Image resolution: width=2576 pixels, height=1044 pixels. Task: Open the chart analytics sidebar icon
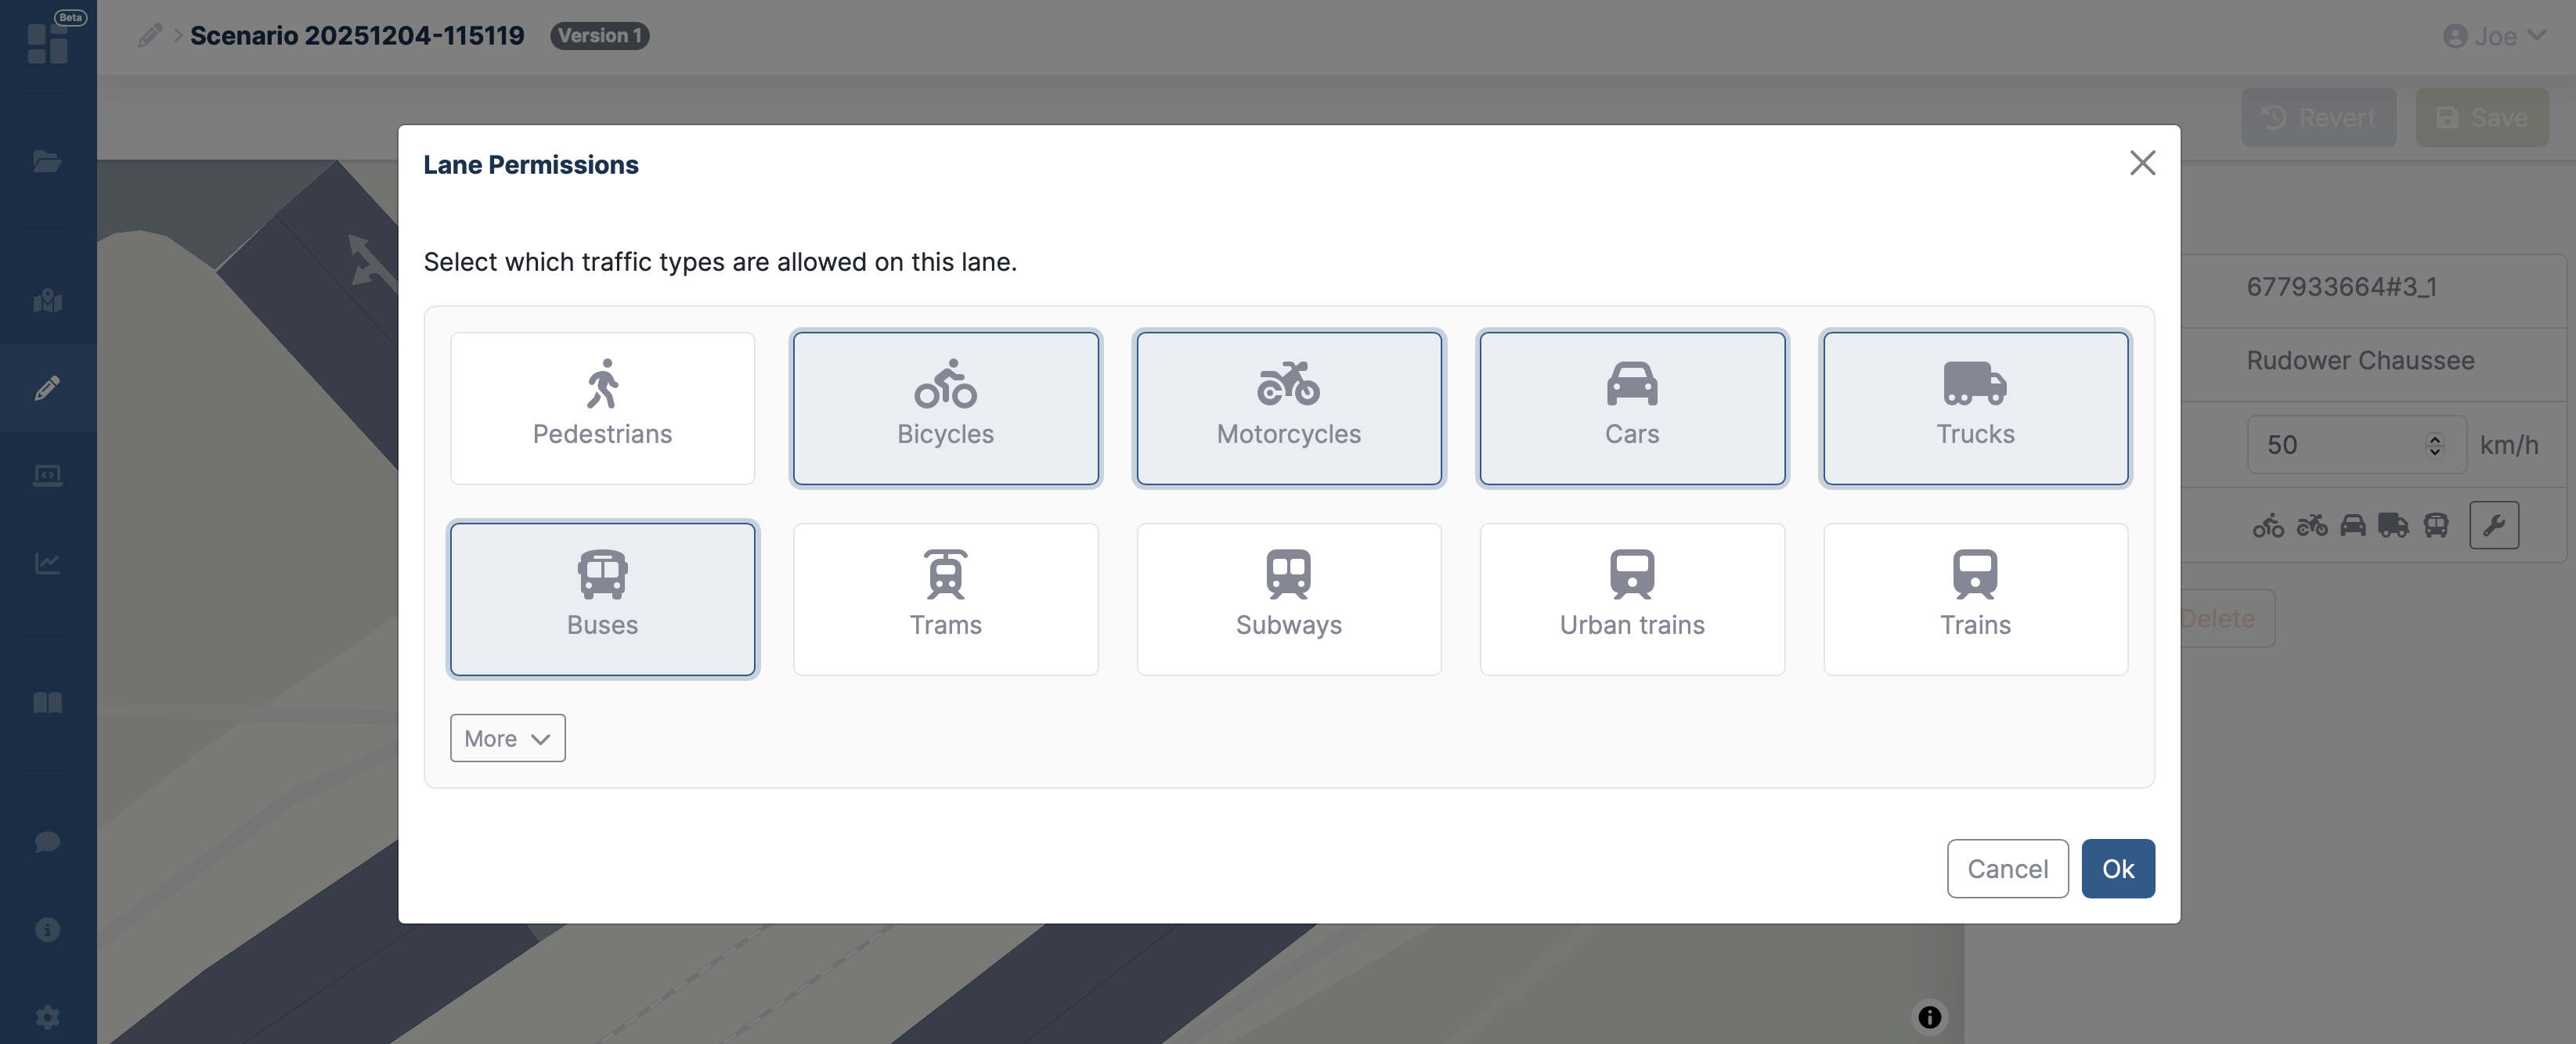coord(47,563)
